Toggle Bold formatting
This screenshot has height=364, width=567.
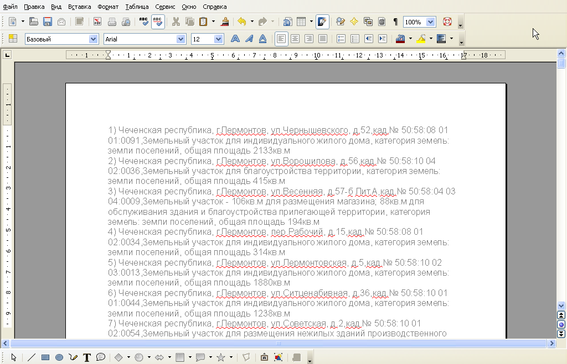click(x=235, y=39)
